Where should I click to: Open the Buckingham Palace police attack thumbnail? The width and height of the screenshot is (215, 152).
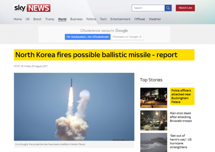pos(154,98)
